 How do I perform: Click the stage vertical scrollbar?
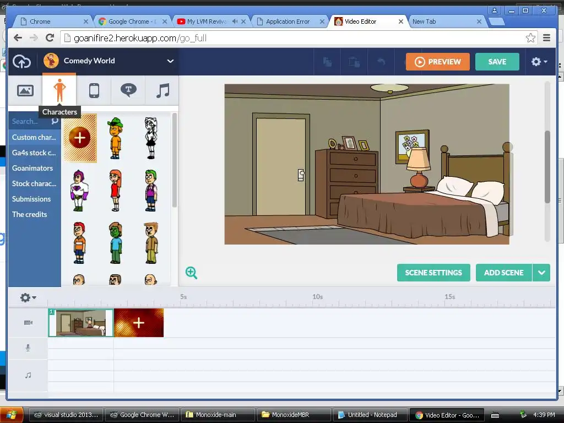tap(547, 167)
